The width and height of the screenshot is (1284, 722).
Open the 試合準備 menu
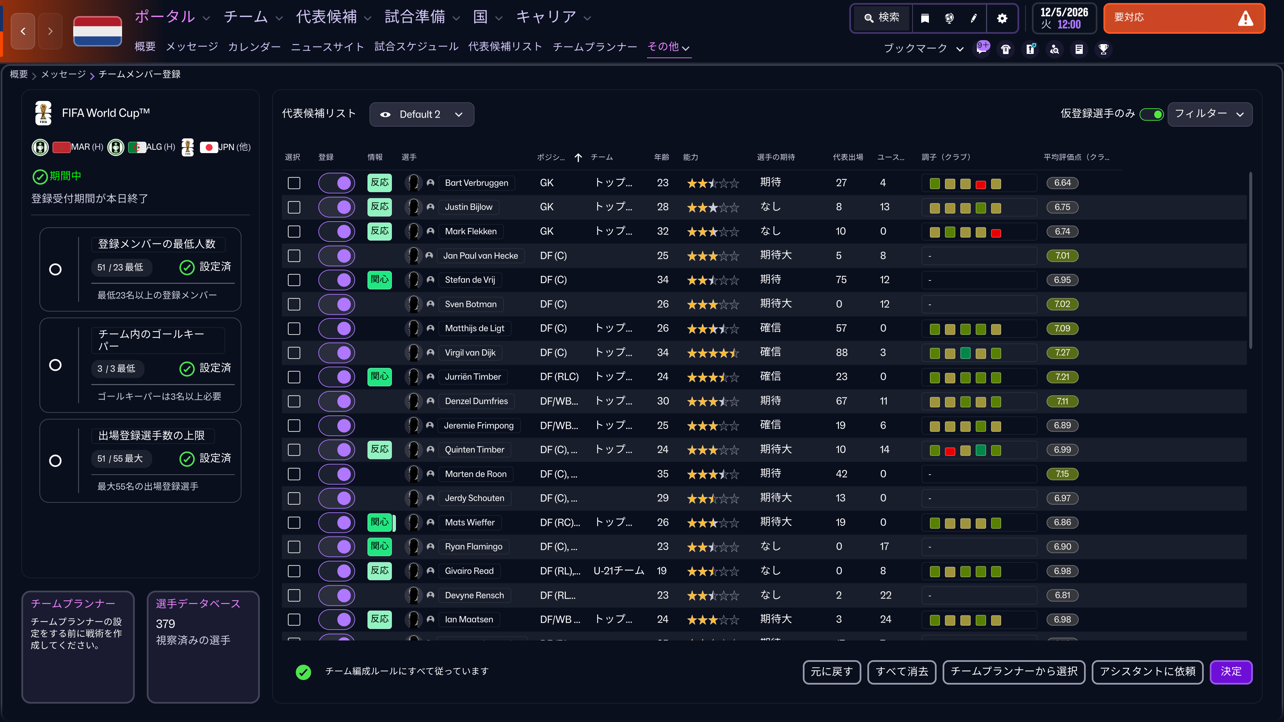point(421,17)
